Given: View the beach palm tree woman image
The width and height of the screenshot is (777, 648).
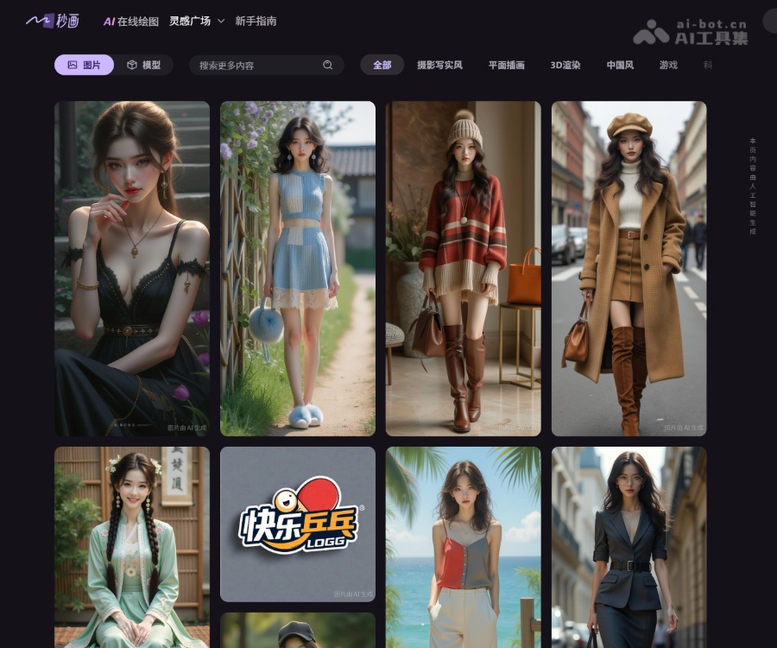Looking at the screenshot, I should click(464, 548).
